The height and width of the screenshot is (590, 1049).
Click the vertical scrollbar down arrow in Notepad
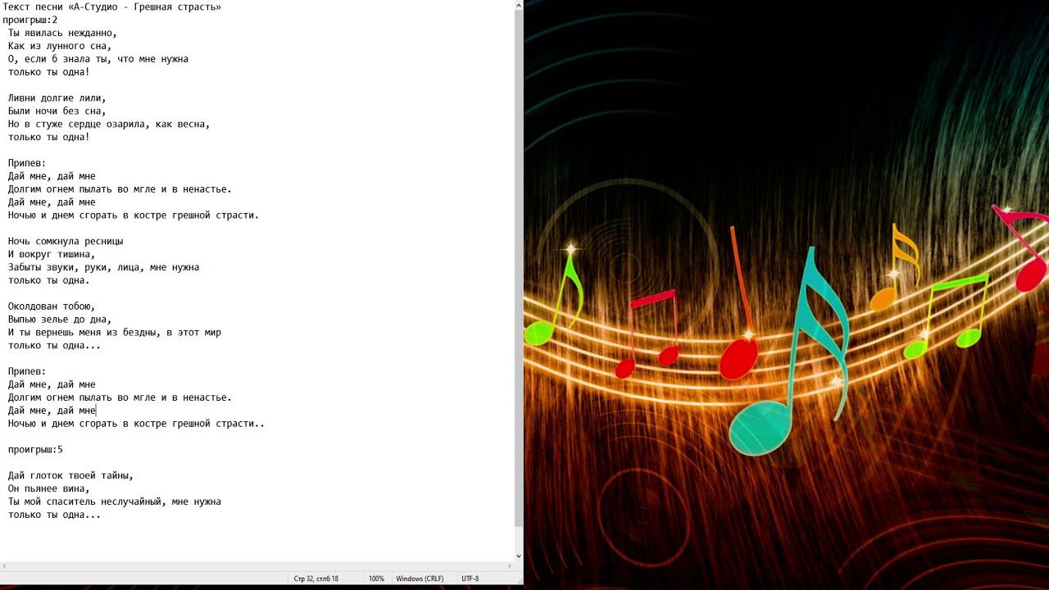point(518,556)
